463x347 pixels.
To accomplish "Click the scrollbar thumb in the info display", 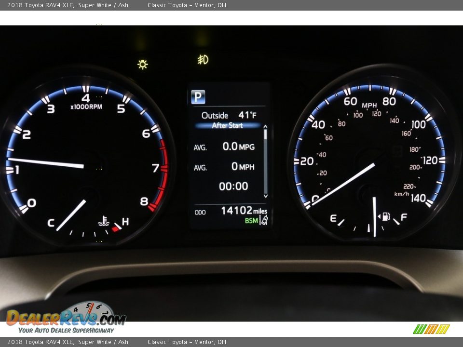I will coord(265,134).
